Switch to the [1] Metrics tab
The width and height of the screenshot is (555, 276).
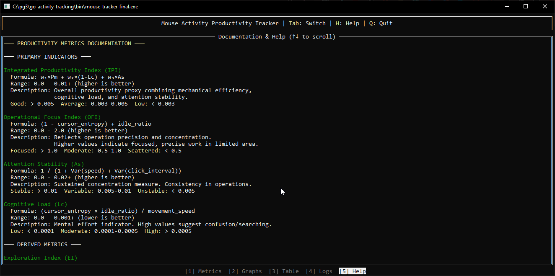pos(203,271)
